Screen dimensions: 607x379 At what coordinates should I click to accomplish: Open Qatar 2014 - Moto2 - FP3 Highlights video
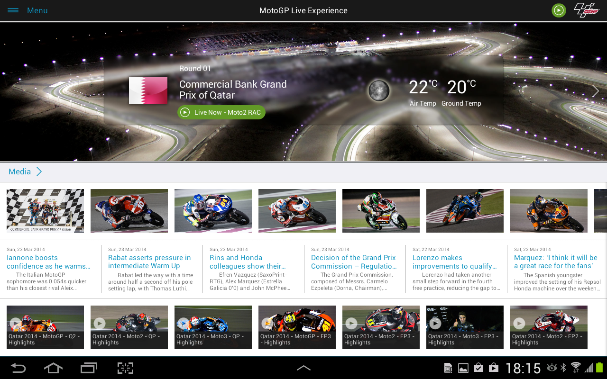(381, 327)
